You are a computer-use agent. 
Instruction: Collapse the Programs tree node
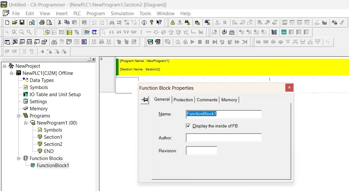click(18, 116)
